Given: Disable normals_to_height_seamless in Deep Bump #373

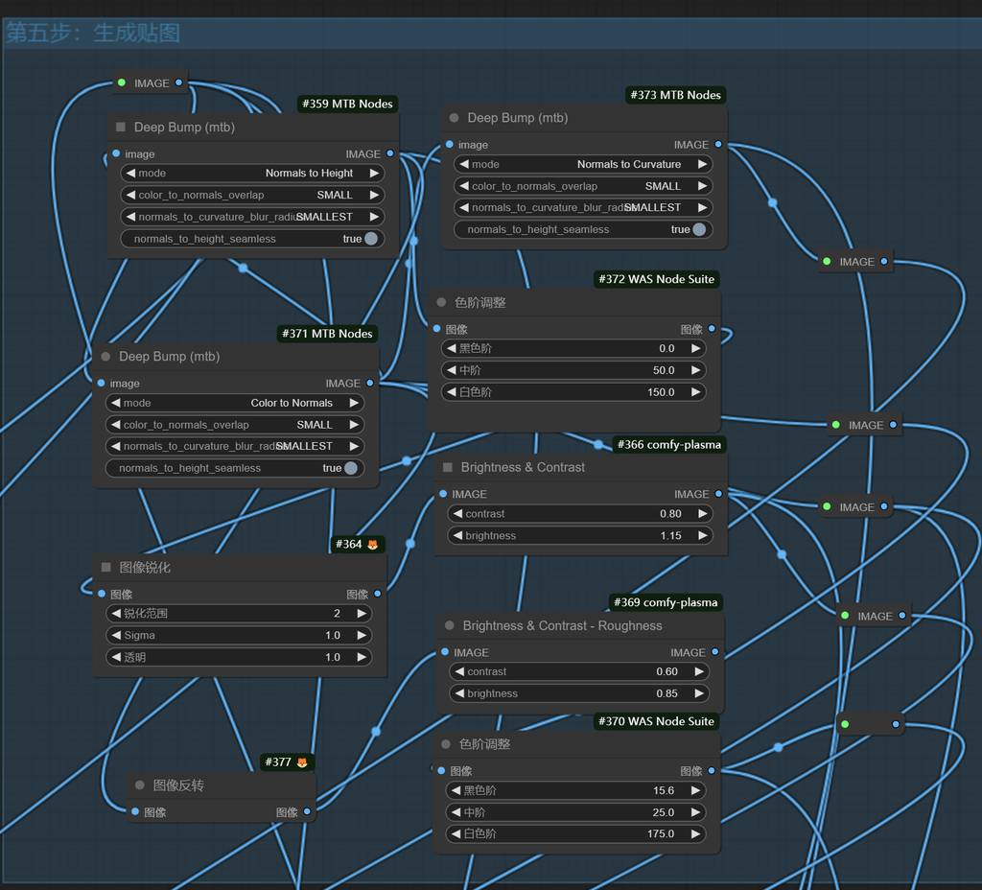Looking at the screenshot, I should [698, 229].
